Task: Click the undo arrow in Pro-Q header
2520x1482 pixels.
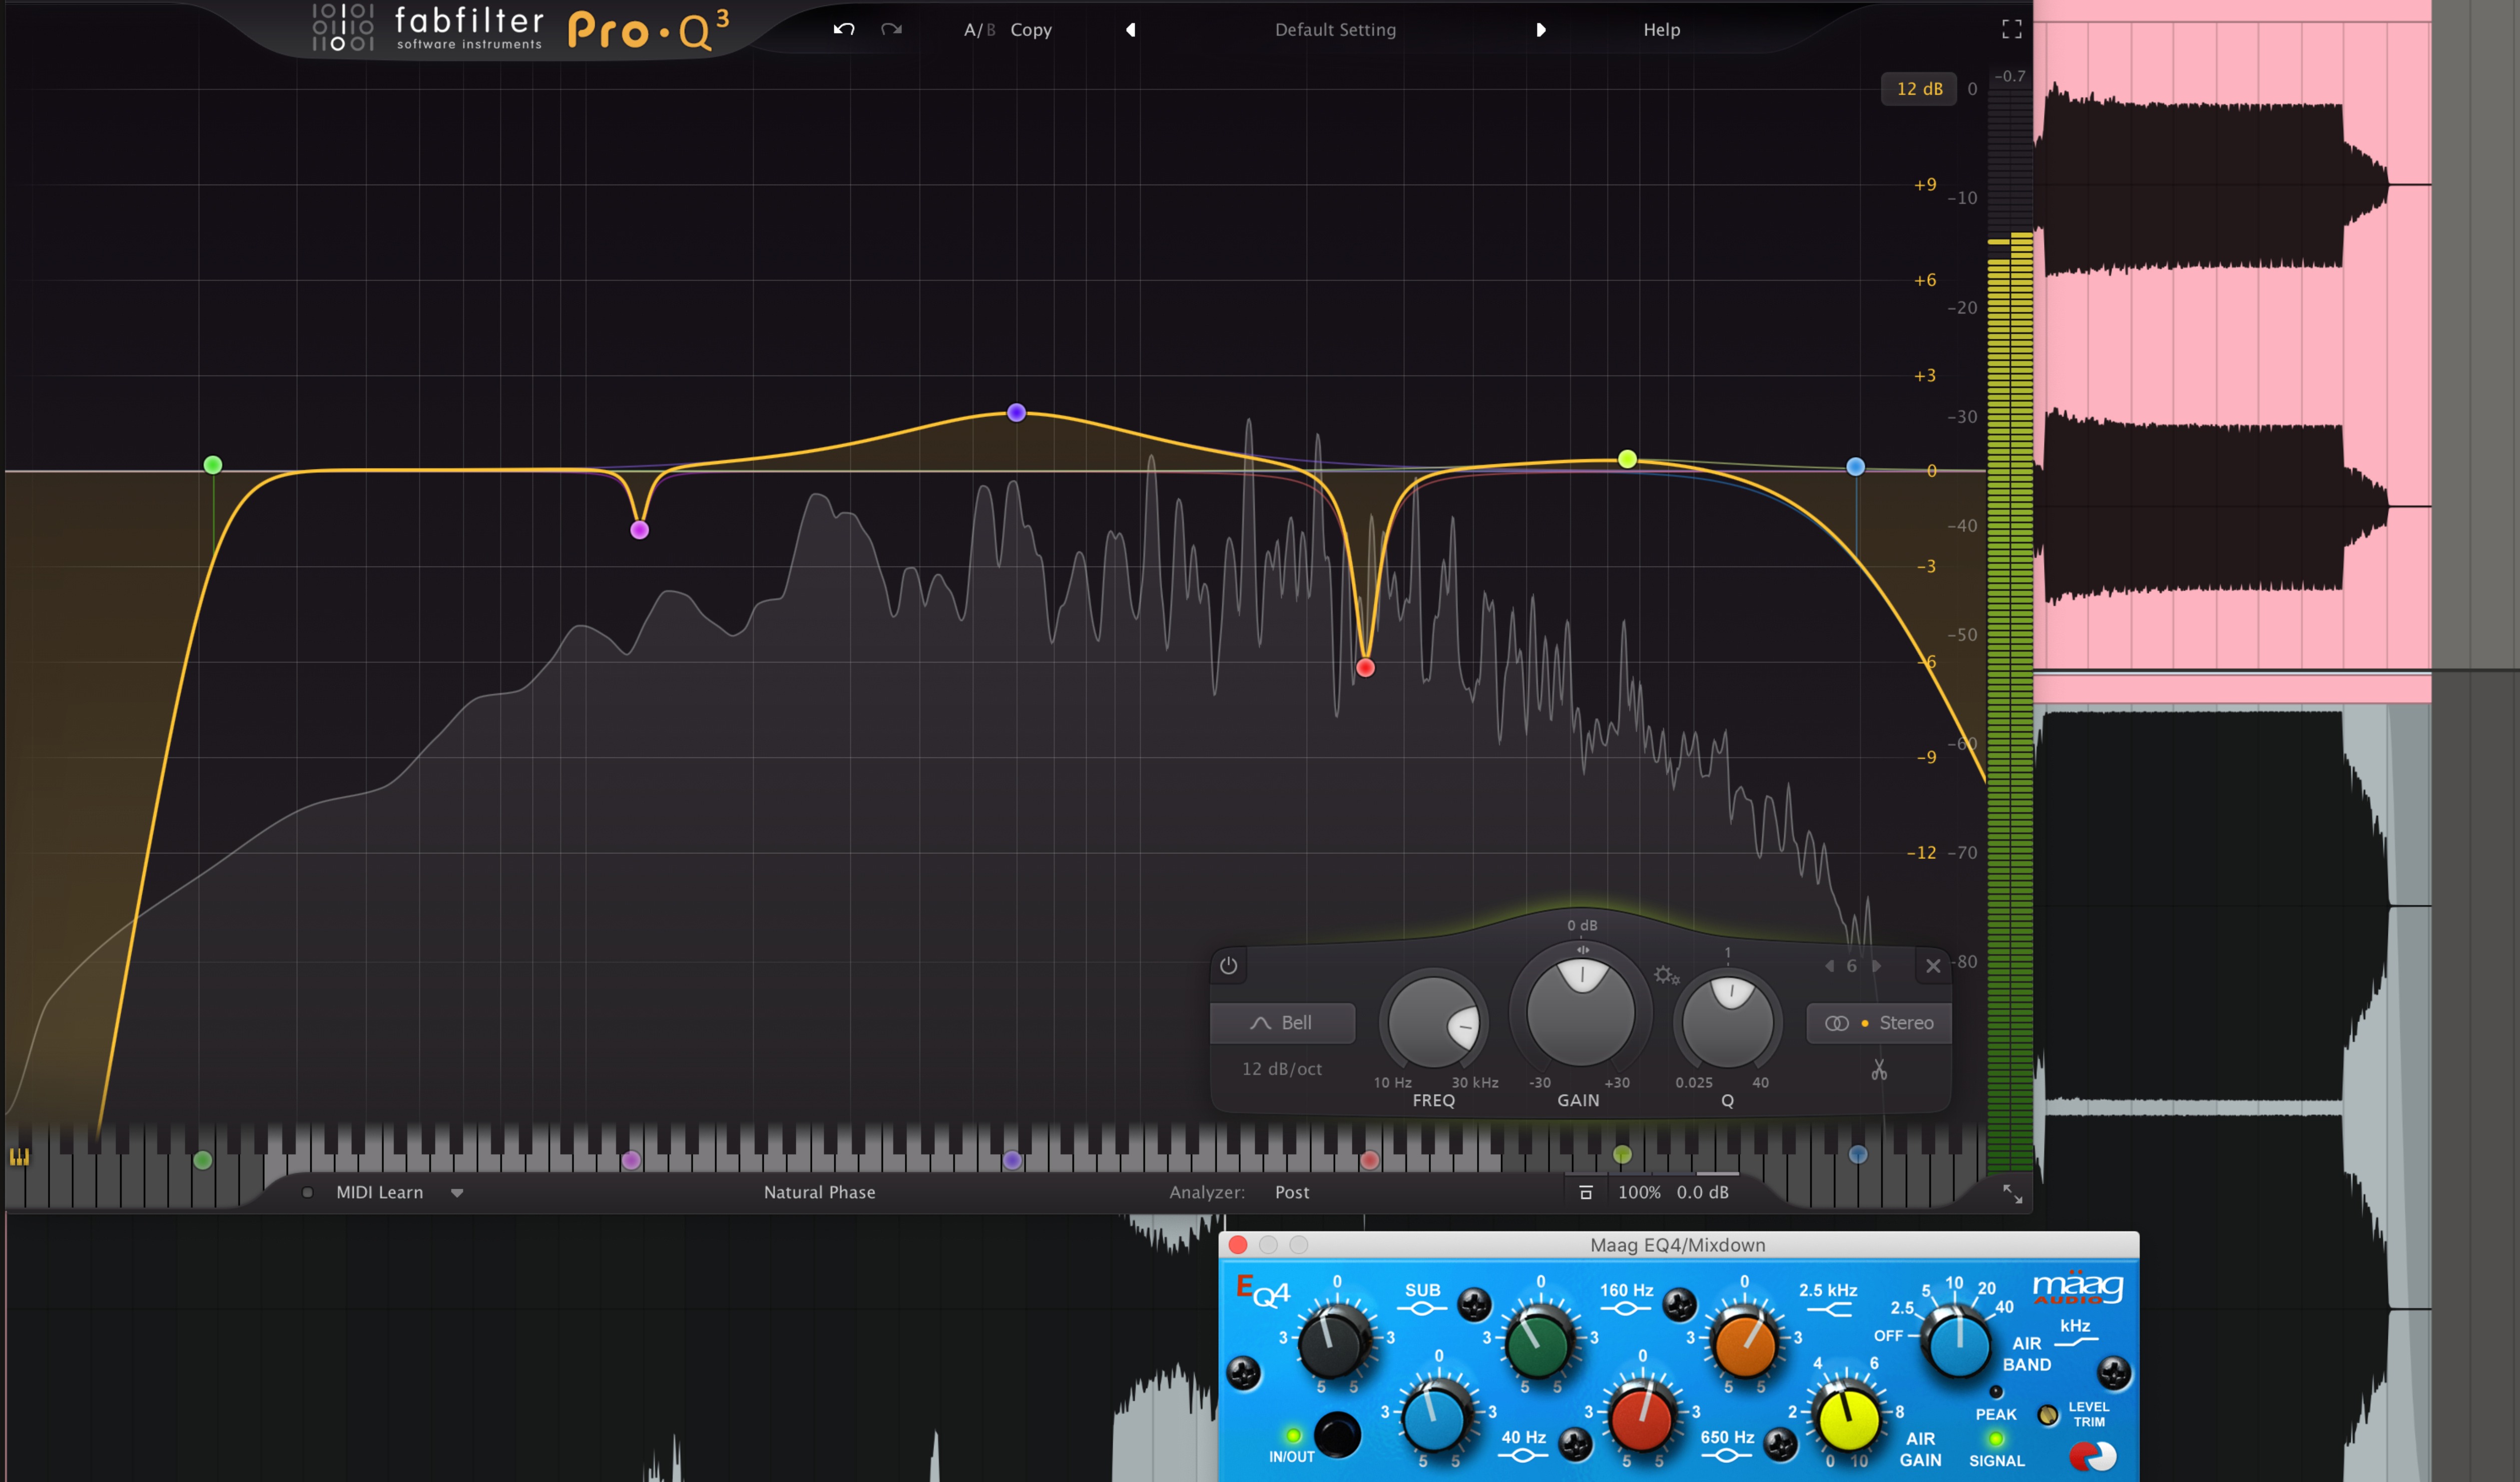Action: tap(843, 29)
